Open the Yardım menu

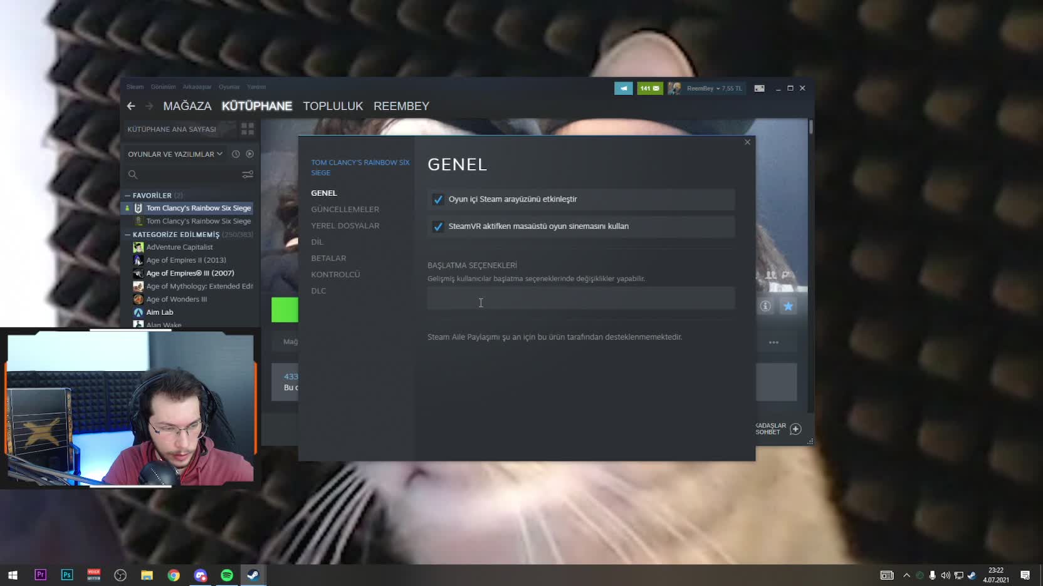click(x=256, y=87)
